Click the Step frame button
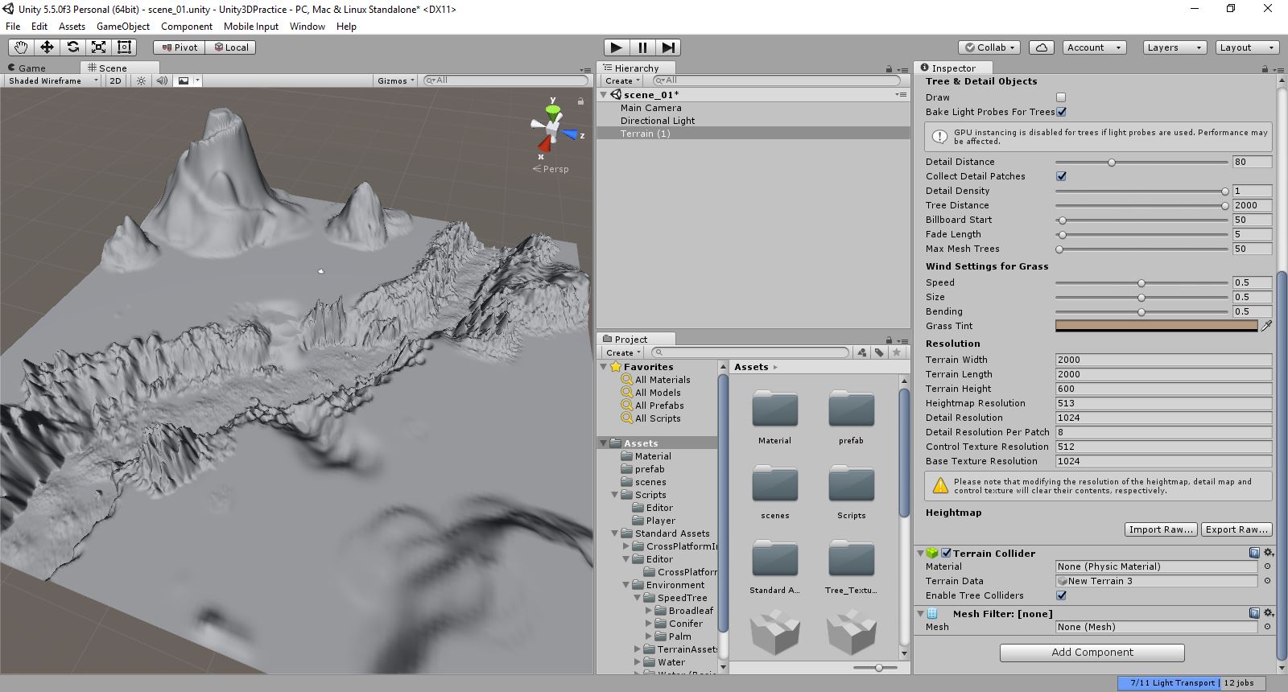Image resolution: width=1288 pixels, height=692 pixels. point(668,47)
